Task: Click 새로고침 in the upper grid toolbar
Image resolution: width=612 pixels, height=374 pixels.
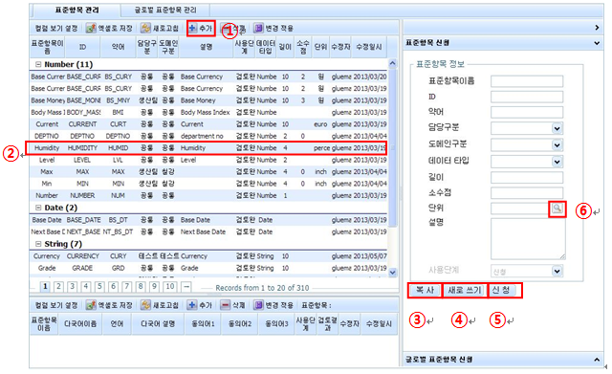Action: pos(160,28)
